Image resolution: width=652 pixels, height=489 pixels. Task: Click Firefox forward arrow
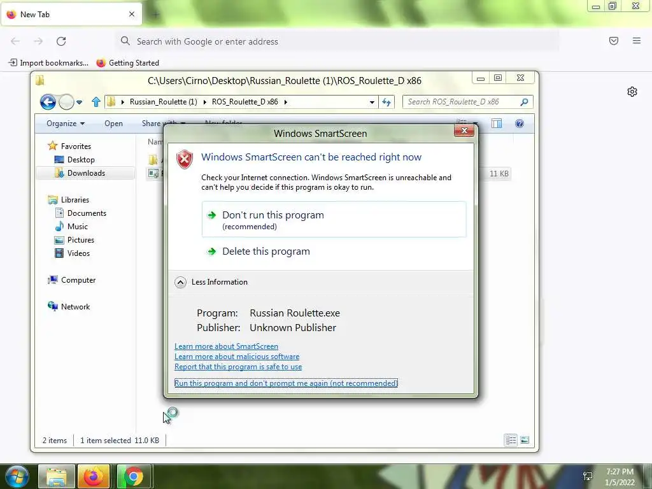tap(38, 41)
